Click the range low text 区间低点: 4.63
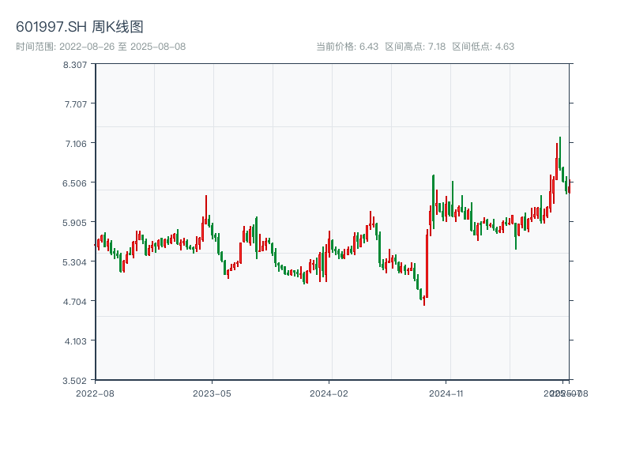The width and height of the screenshot is (632, 474). tap(483, 47)
